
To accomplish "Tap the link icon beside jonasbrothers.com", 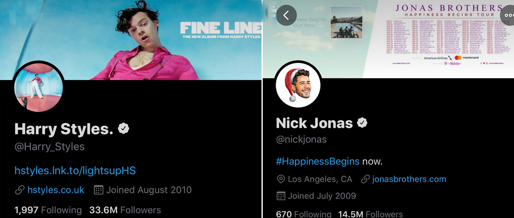I will [365, 179].
